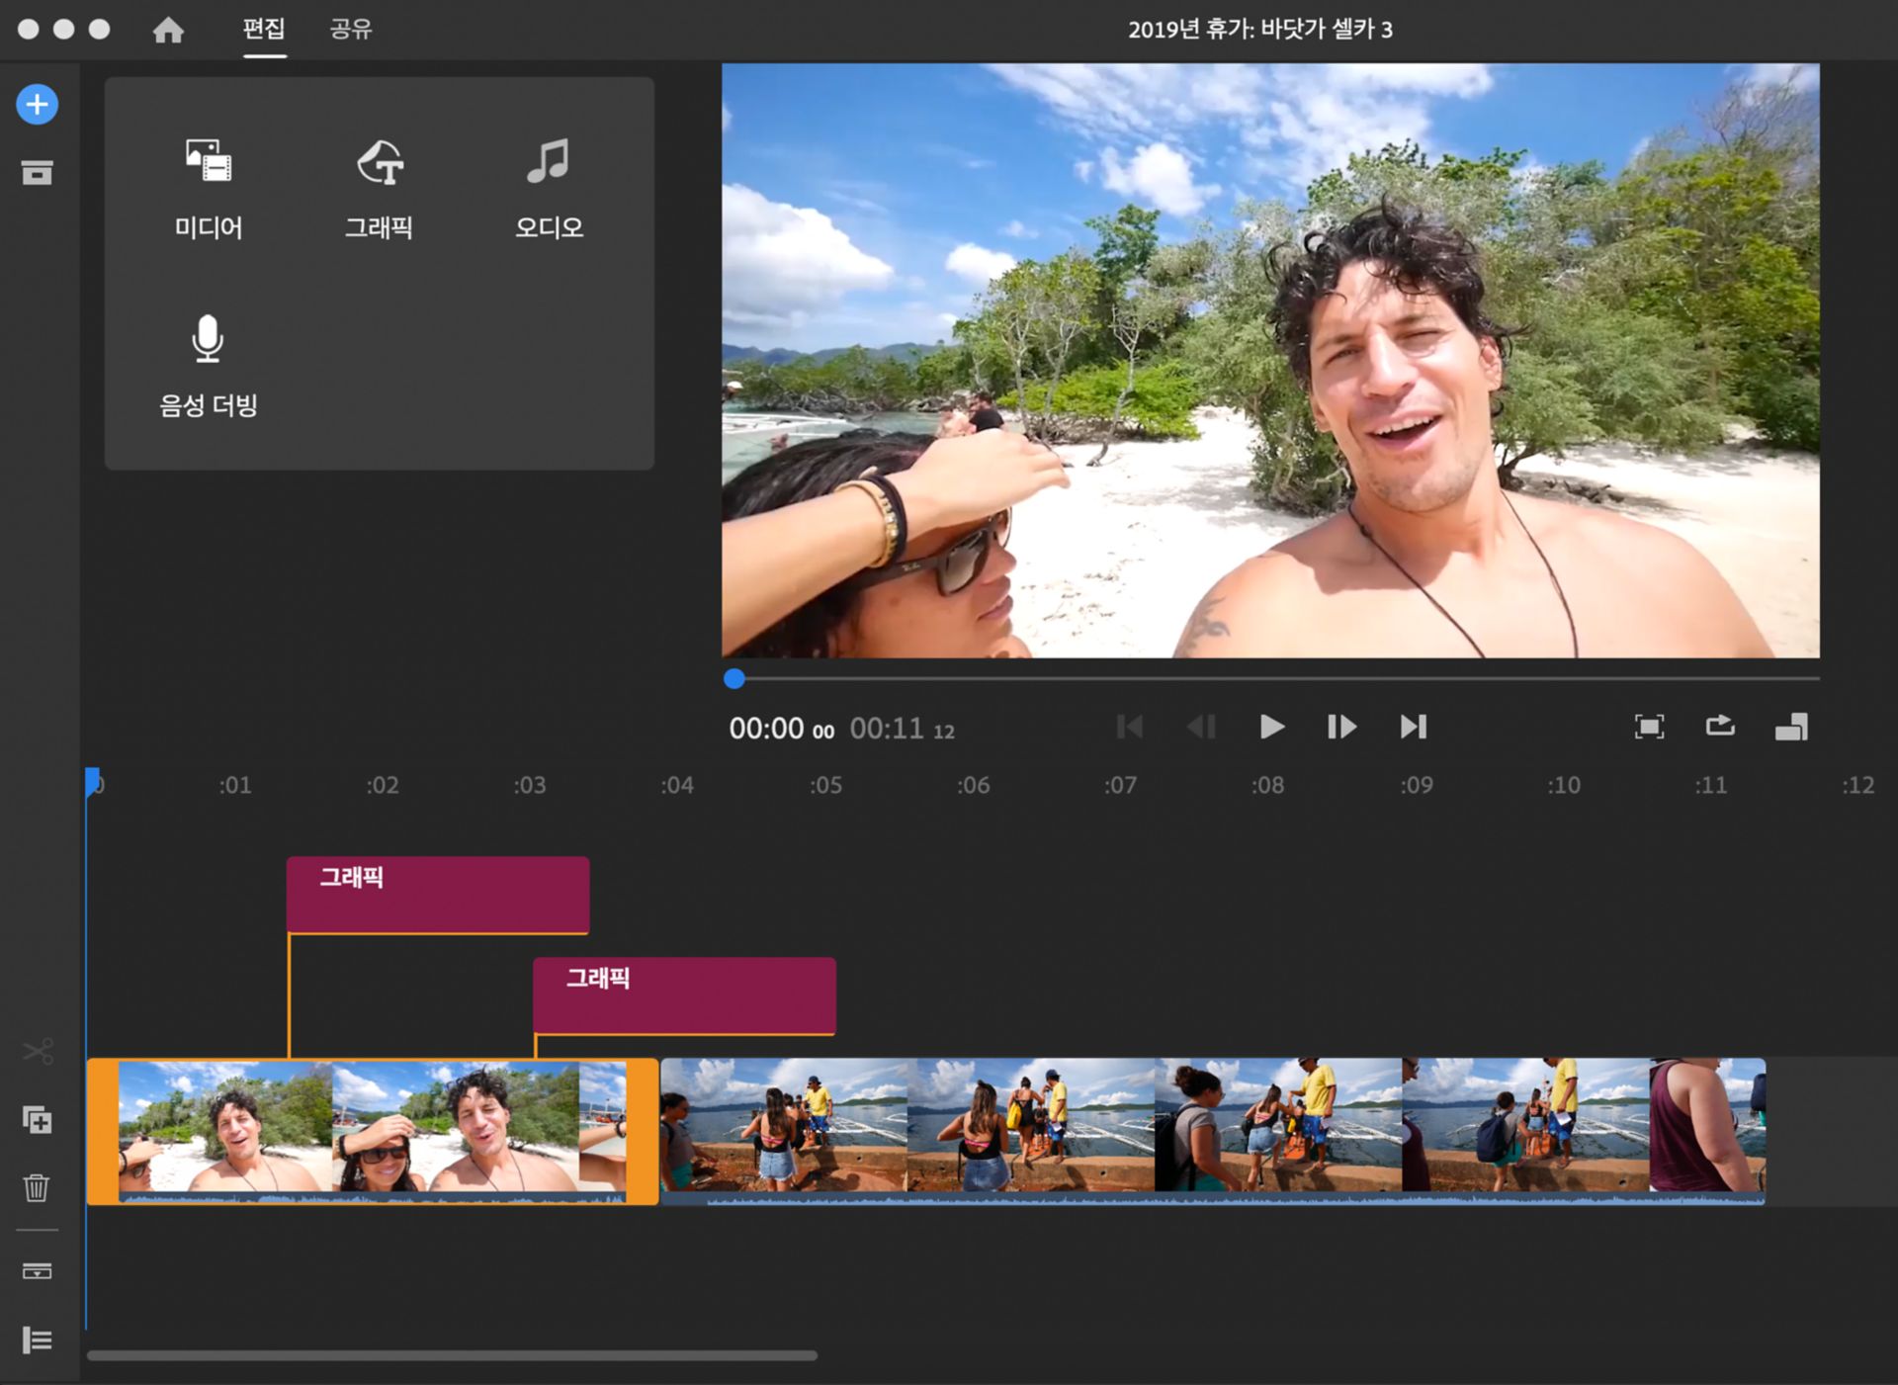Go to the home screen icon
1898x1385 pixels.
[x=168, y=30]
